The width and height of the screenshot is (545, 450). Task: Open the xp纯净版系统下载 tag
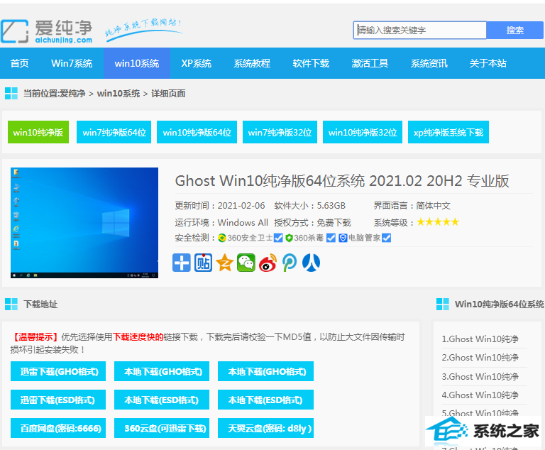[x=448, y=132]
